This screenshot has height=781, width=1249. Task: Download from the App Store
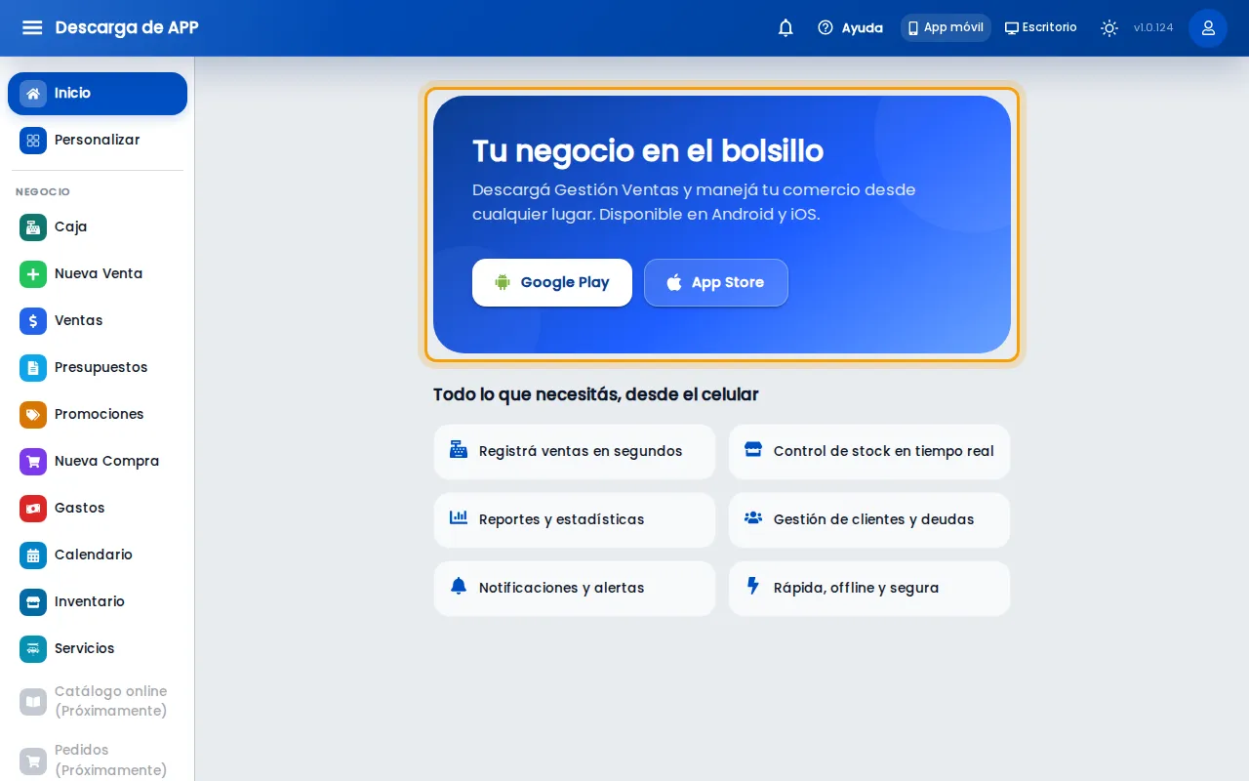[716, 282]
